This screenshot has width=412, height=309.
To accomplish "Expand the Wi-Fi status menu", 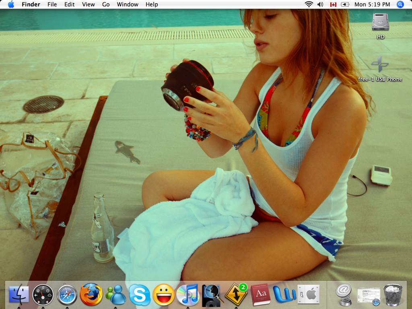I will (x=309, y=4).
